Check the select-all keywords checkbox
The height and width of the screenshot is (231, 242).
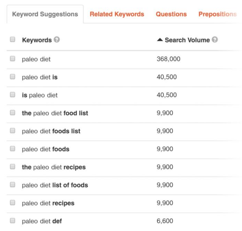pos(12,39)
